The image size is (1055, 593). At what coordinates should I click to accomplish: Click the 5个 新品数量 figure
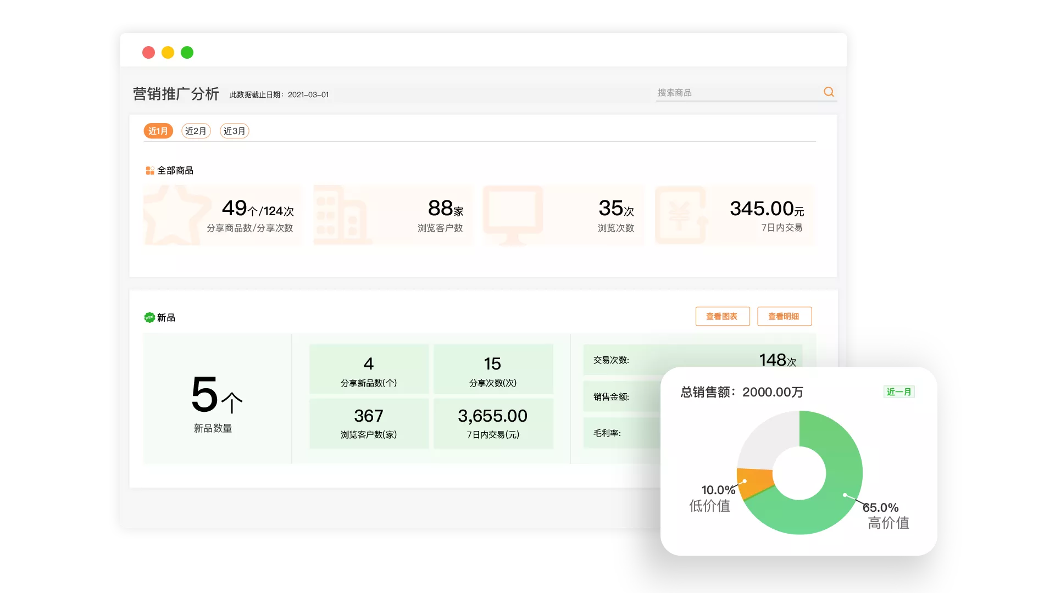[216, 395]
